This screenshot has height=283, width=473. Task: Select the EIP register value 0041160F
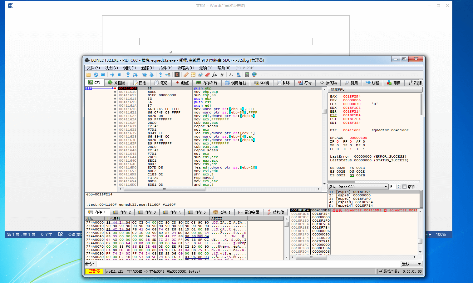[x=352, y=130]
